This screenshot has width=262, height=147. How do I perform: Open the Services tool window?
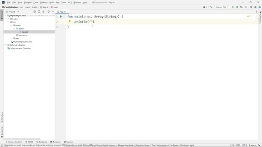point(68,142)
